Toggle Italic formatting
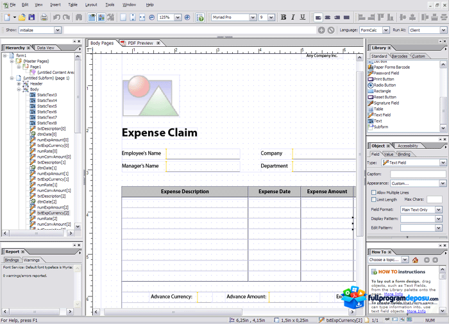 pyautogui.click(x=293, y=17)
